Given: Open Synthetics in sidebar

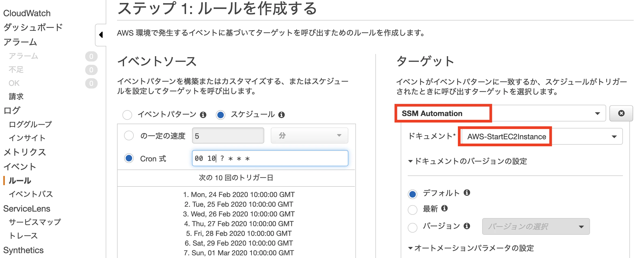Looking at the screenshot, I should [x=23, y=250].
